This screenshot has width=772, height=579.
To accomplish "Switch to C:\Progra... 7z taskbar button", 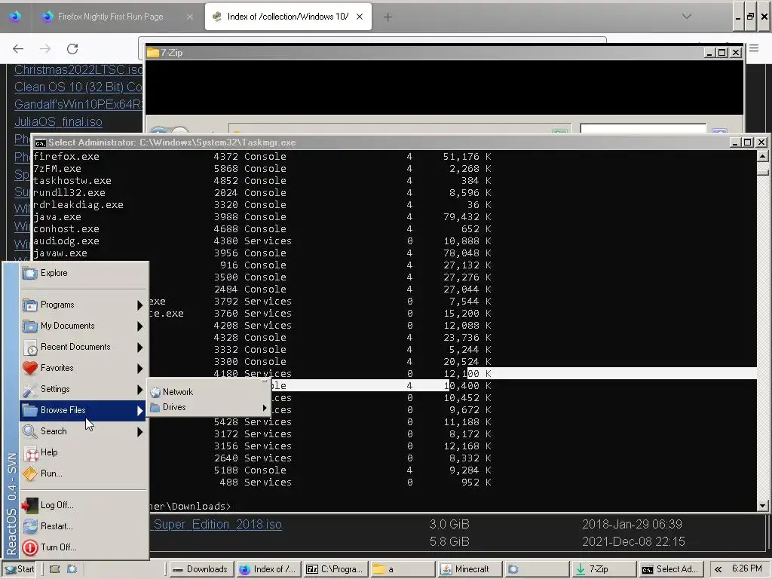I will tap(335, 569).
